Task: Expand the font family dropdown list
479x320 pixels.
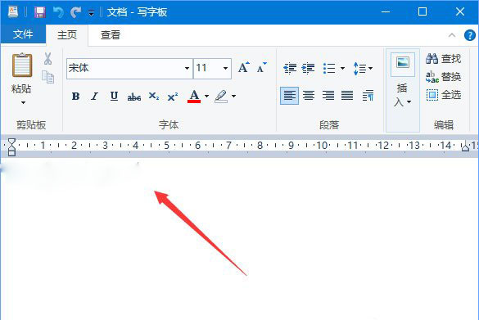Action: tap(187, 69)
